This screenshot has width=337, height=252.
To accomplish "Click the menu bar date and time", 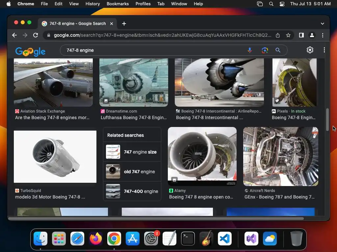I will coord(310,4).
